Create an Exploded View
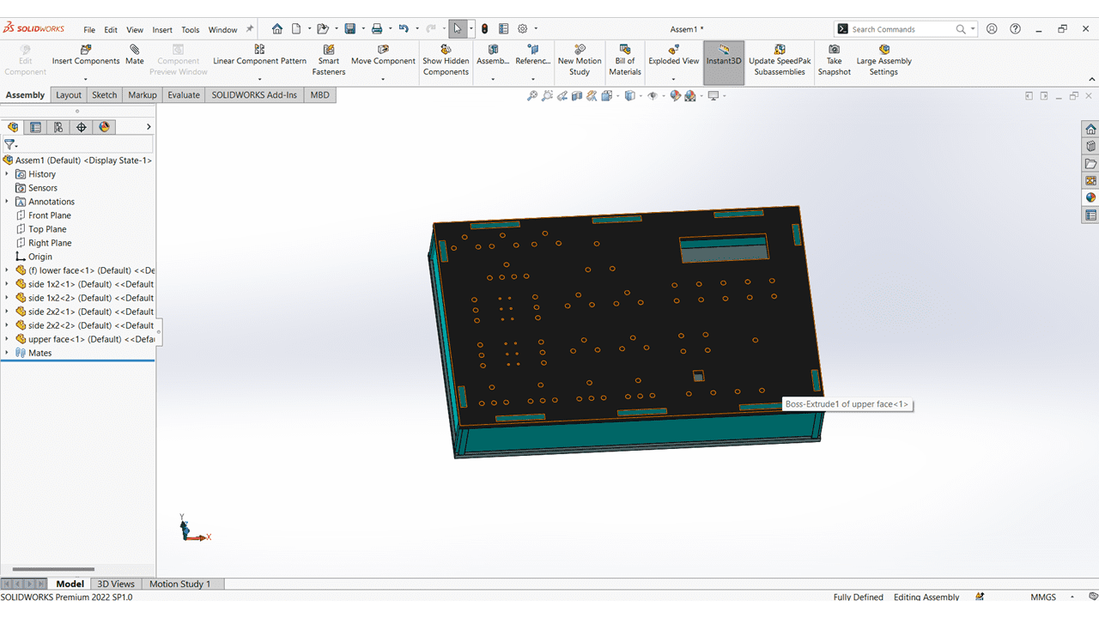Screen dimensions: 1099x618 [674, 56]
